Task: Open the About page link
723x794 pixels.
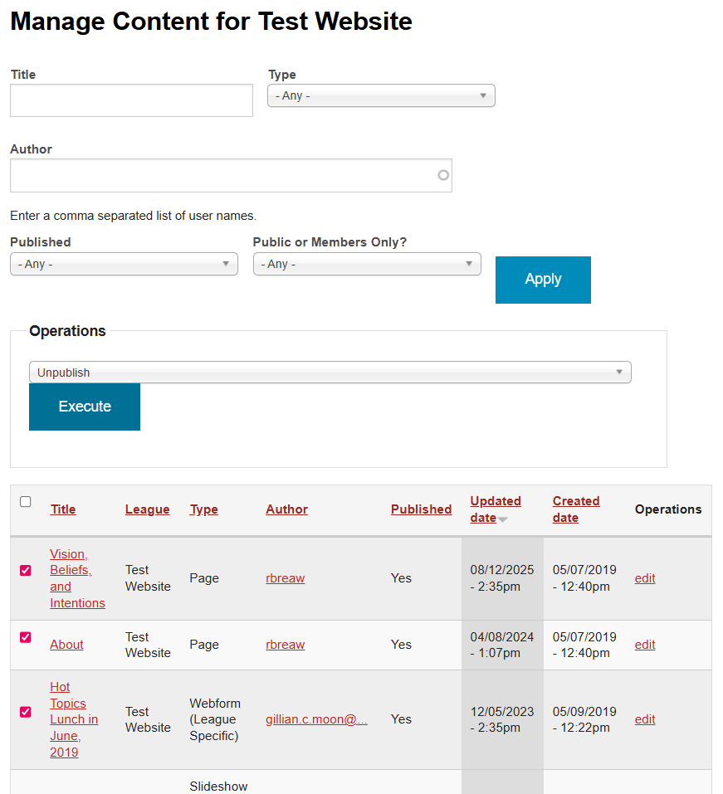Action: coord(66,645)
